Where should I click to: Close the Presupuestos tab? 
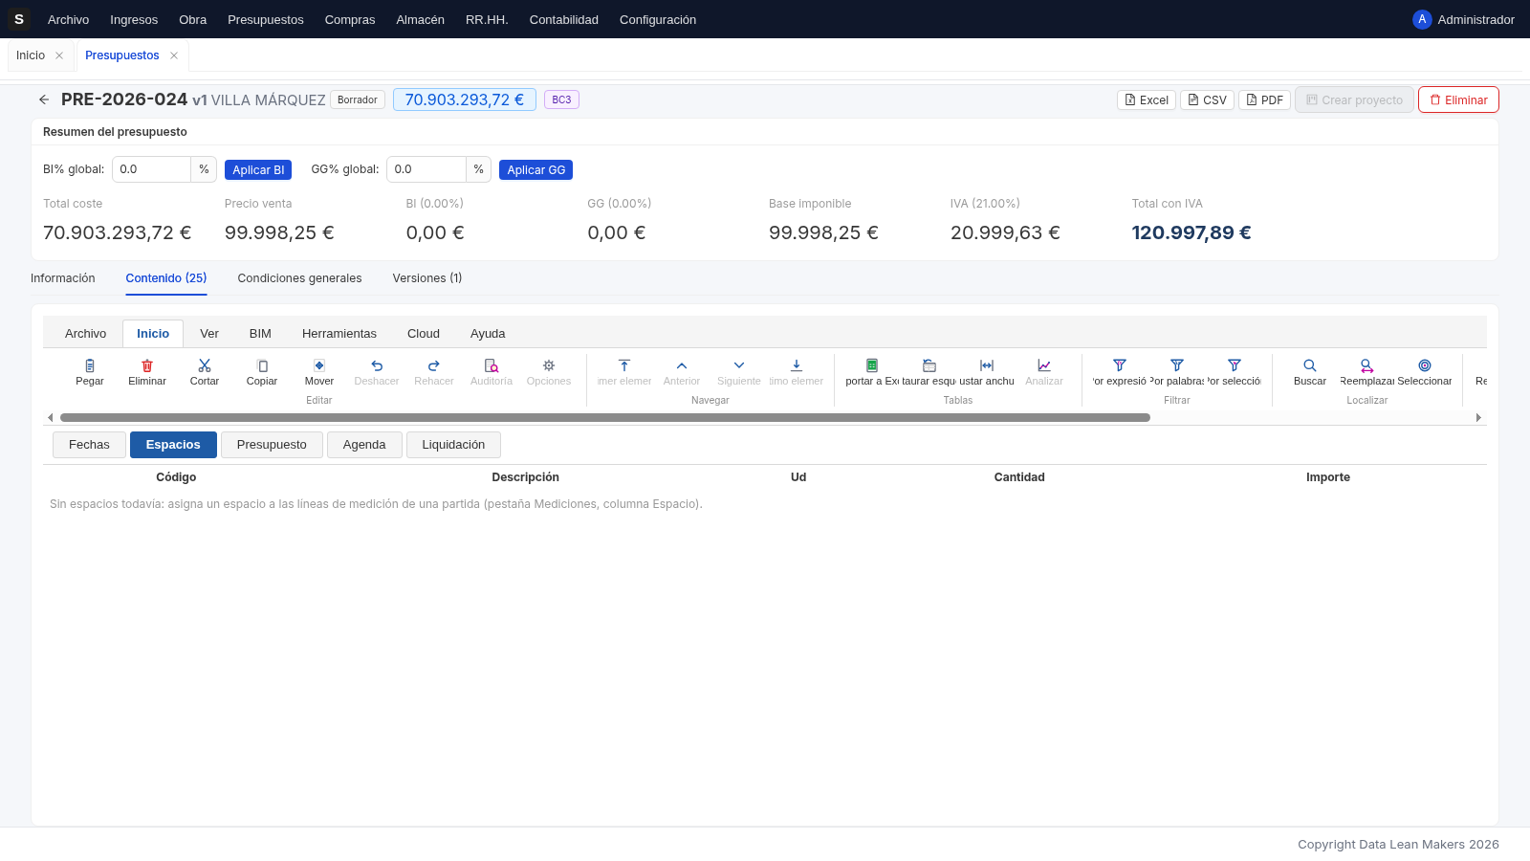pyautogui.click(x=174, y=55)
